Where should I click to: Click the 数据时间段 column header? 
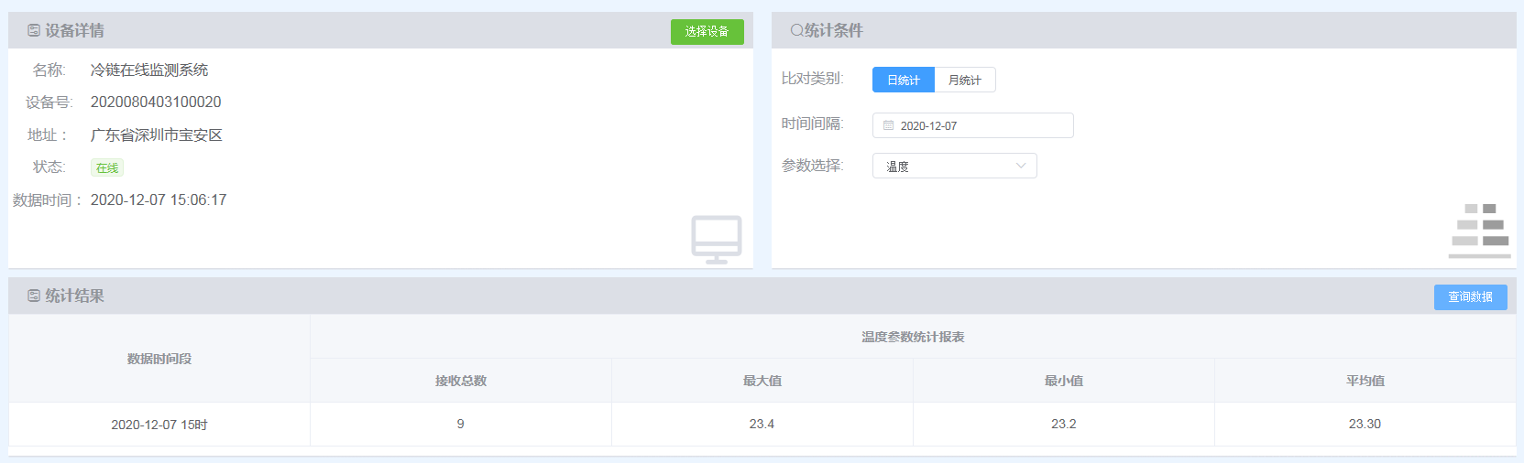pyautogui.click(x=159, y=359)
